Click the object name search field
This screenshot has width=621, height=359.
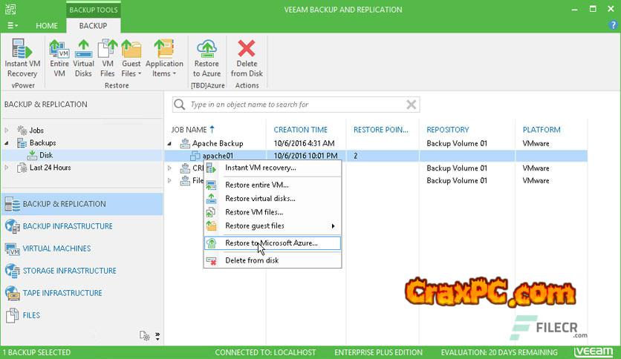297,105
